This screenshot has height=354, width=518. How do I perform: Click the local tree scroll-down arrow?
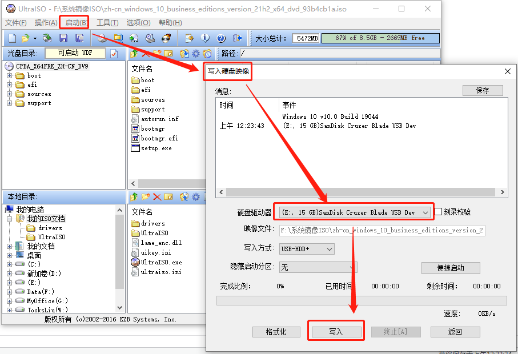119,308
